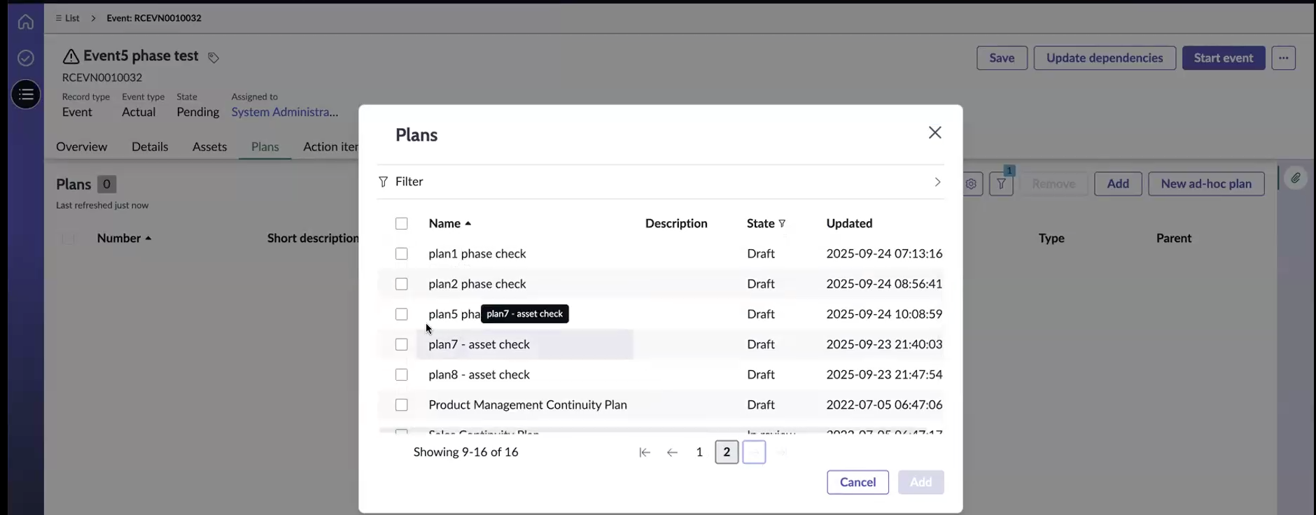Click the Parent column header in background
The width and height of the screenshot is (1316, 515).
point(1174,239)
